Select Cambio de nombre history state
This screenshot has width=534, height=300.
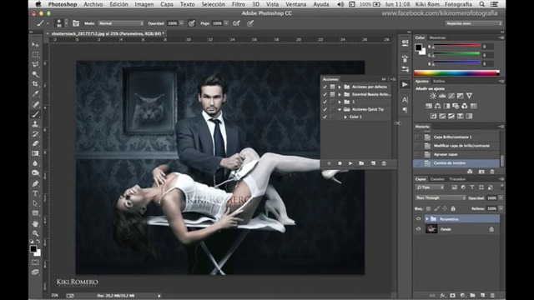456,163
